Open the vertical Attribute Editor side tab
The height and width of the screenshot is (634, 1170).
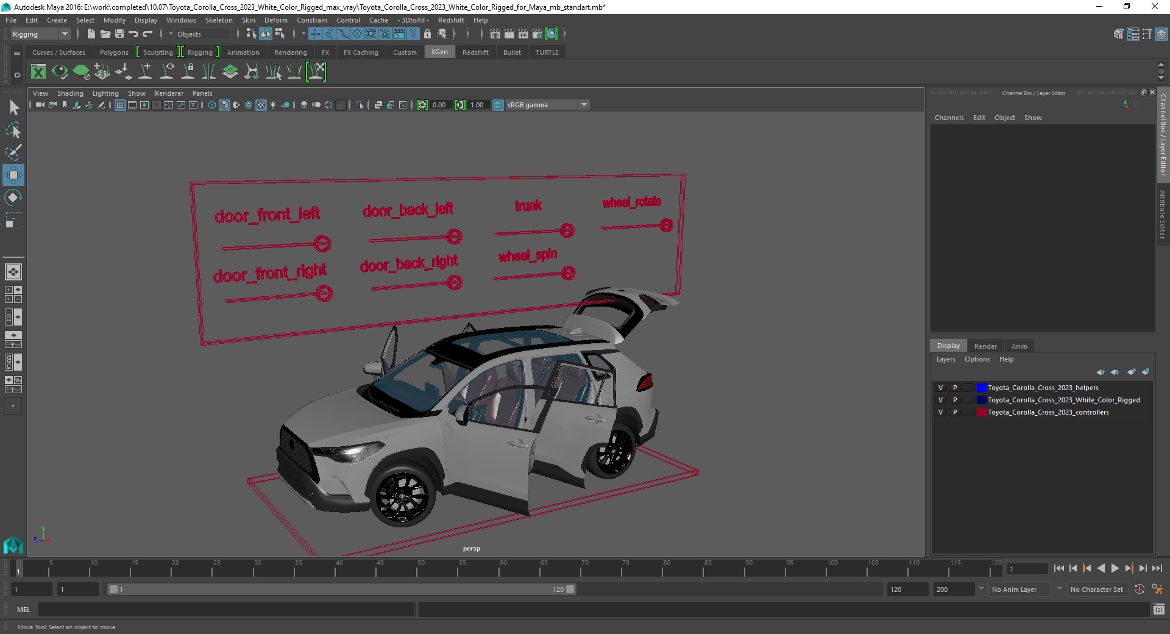coord(1163,214)
